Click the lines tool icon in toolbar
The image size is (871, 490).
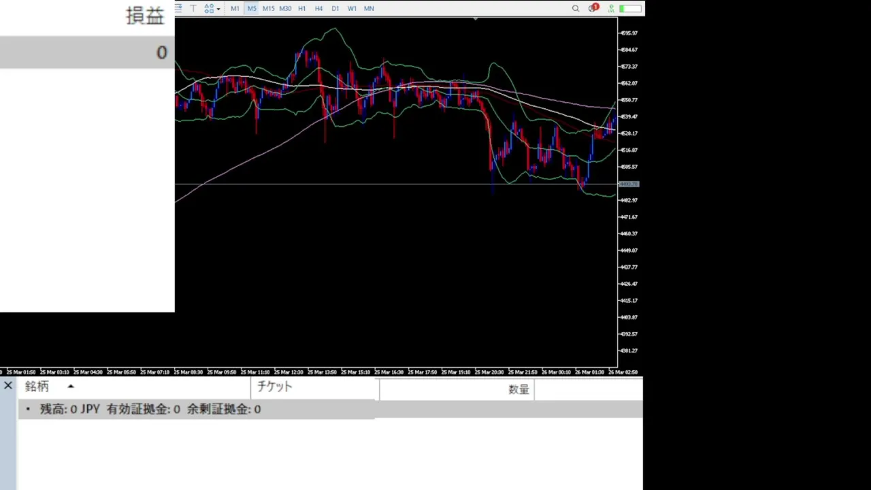point(178,8)
